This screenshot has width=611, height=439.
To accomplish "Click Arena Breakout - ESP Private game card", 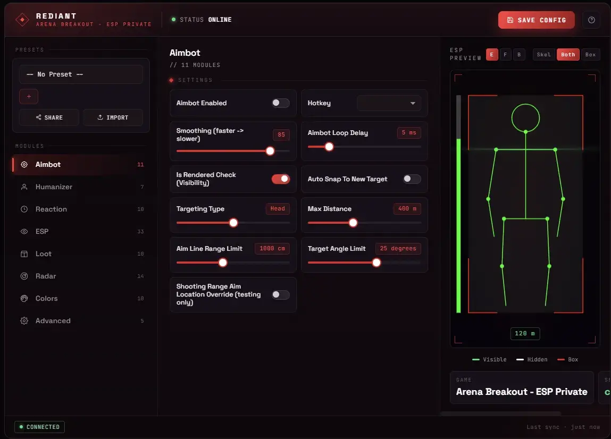I will click(521, 387).
